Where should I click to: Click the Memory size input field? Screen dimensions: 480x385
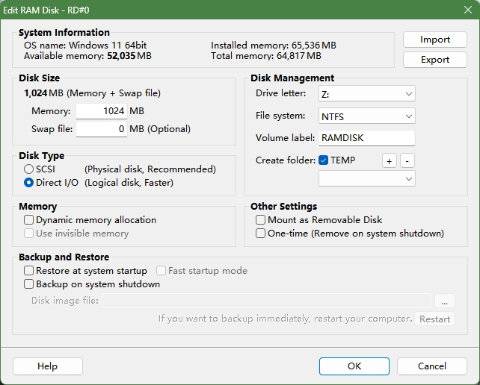[x=101, y=111]
